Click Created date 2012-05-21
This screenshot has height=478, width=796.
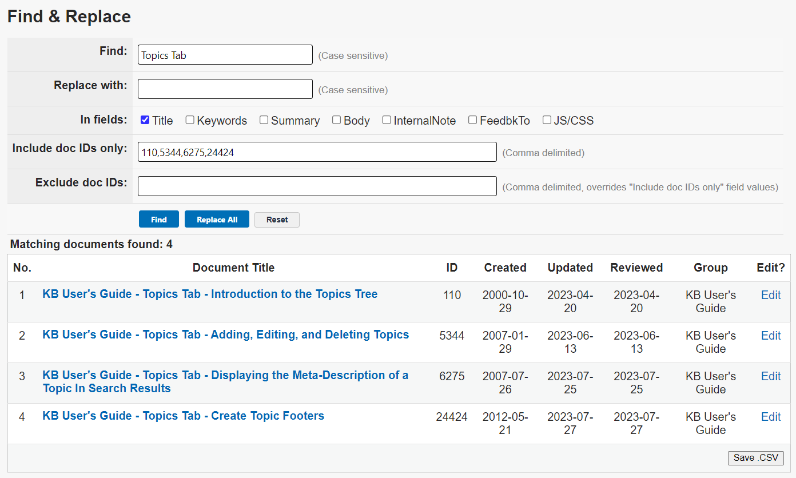click(x=505, y=423)
